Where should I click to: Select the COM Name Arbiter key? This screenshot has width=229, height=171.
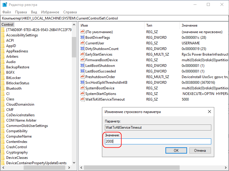pyautogui.click(x=21, y=120)
